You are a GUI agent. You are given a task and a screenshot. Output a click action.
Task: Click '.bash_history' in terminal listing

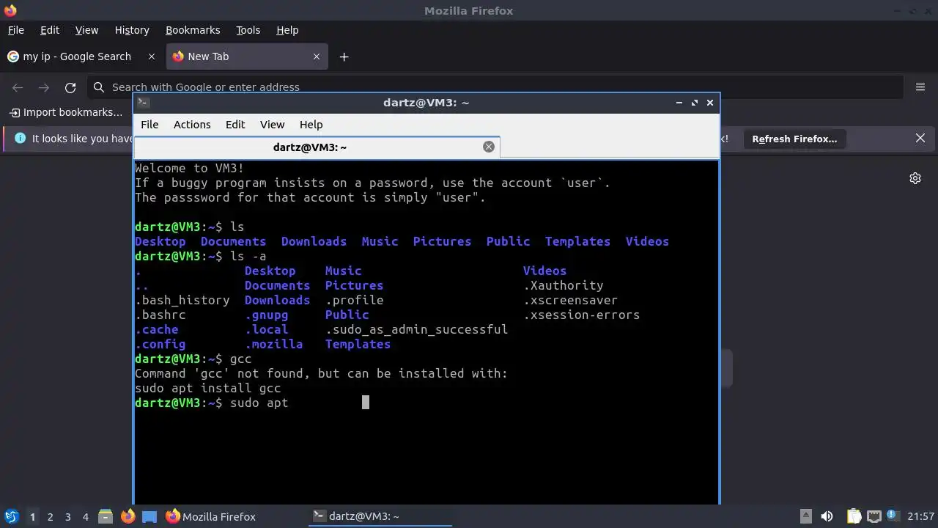tap(182, 300)
